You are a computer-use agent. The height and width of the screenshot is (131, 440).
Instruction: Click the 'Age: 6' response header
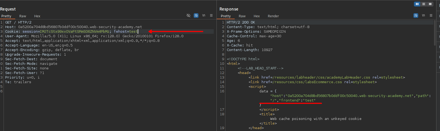click(233, 41)
